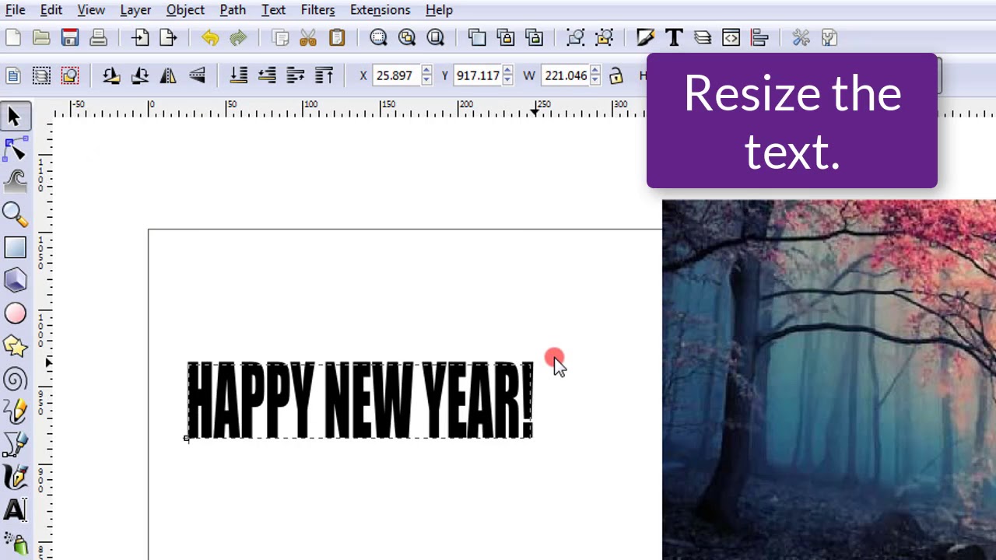
Task: Lower selection to bottom
Action: tap(239, 75)
